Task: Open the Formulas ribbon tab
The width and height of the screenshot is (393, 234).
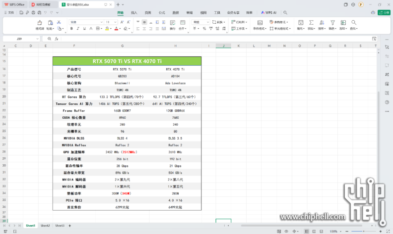Action: 162,12
